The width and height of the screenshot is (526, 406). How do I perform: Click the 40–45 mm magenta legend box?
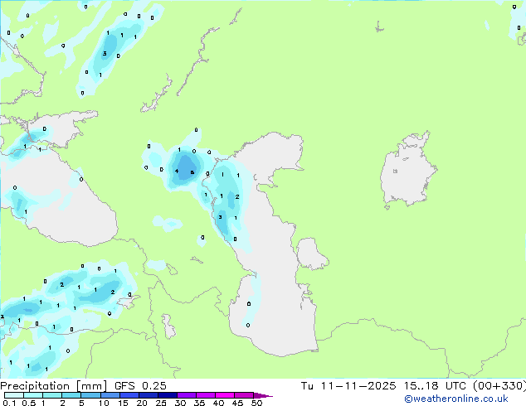pyautogui.click(x=225, y=395)
